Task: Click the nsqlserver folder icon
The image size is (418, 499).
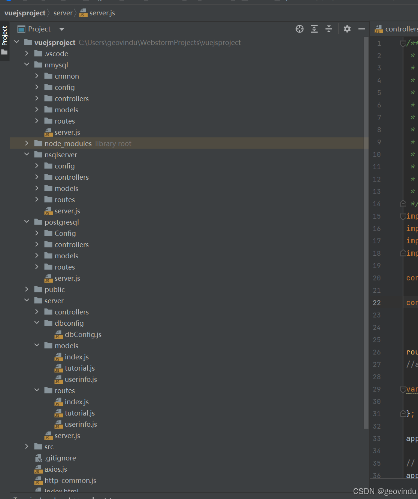Action: (x=38, y=154)
